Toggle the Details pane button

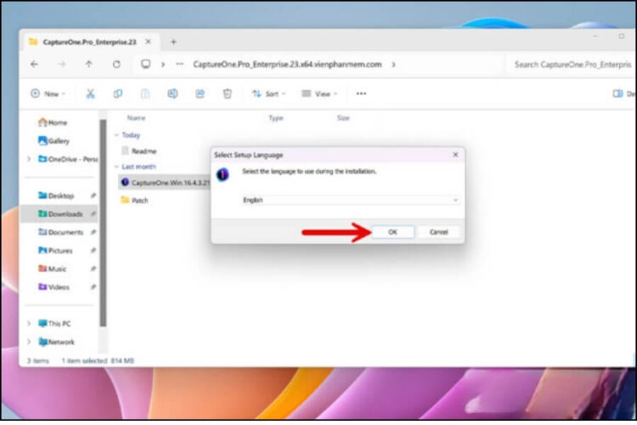[x=623, y=93]
